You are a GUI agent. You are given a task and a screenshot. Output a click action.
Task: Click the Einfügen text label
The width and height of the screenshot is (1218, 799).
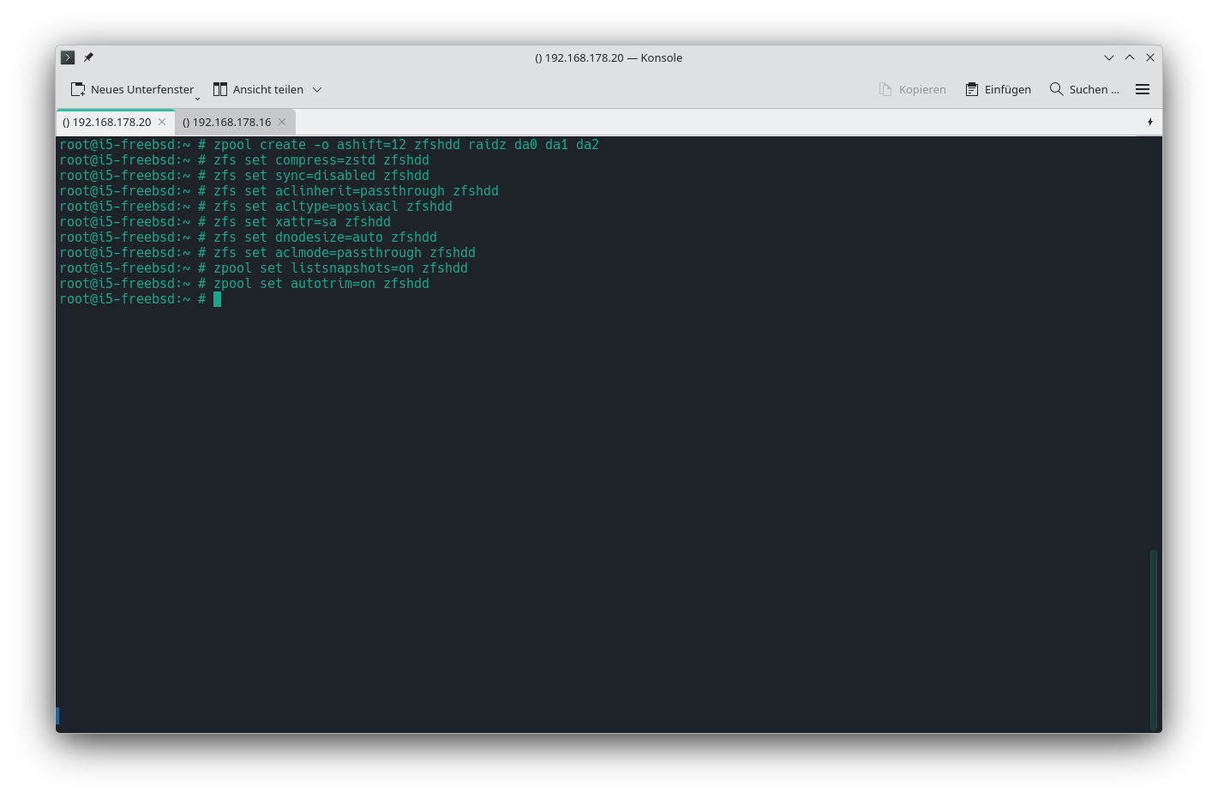click(1007, 89)
